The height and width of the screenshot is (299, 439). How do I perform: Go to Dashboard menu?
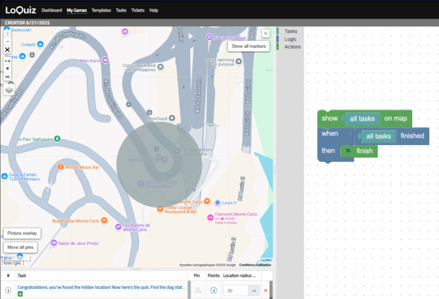coord(52,11)
